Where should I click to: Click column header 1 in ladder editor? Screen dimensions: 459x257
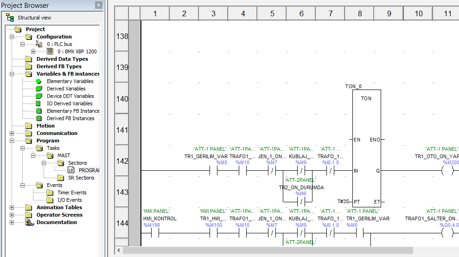[155, 13]
